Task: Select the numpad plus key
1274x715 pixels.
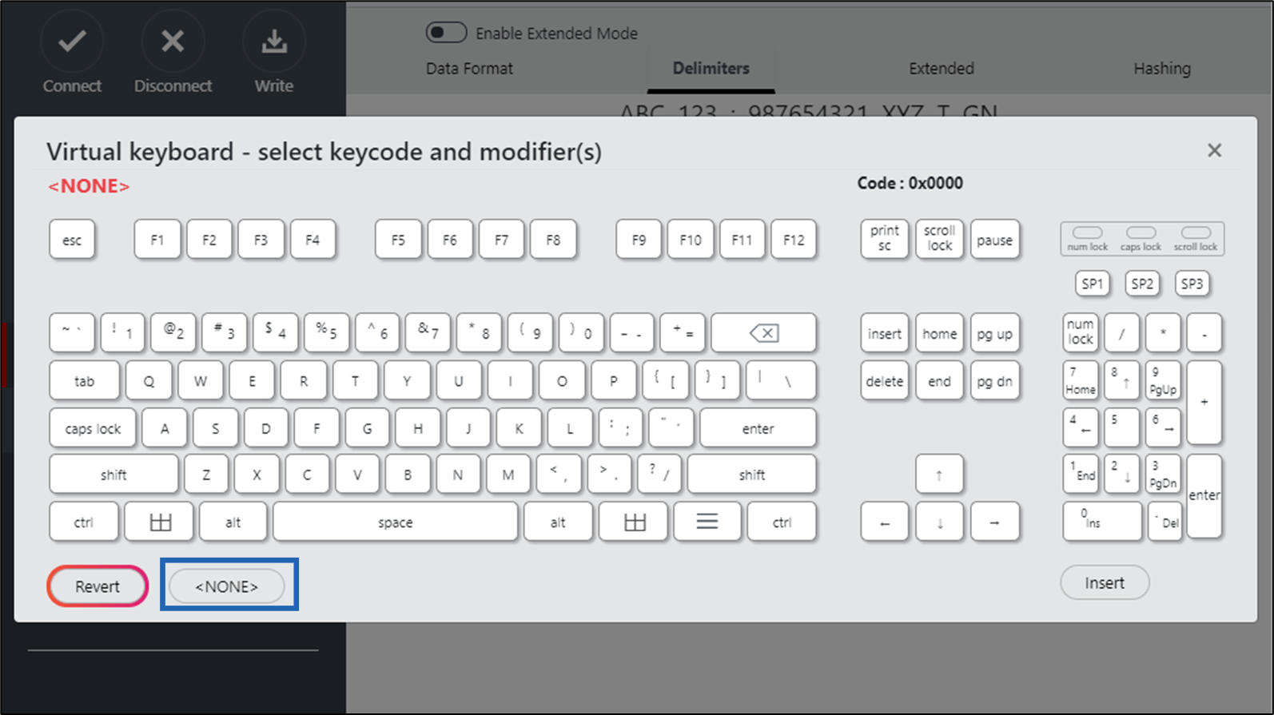Action: pos(1204,402)
